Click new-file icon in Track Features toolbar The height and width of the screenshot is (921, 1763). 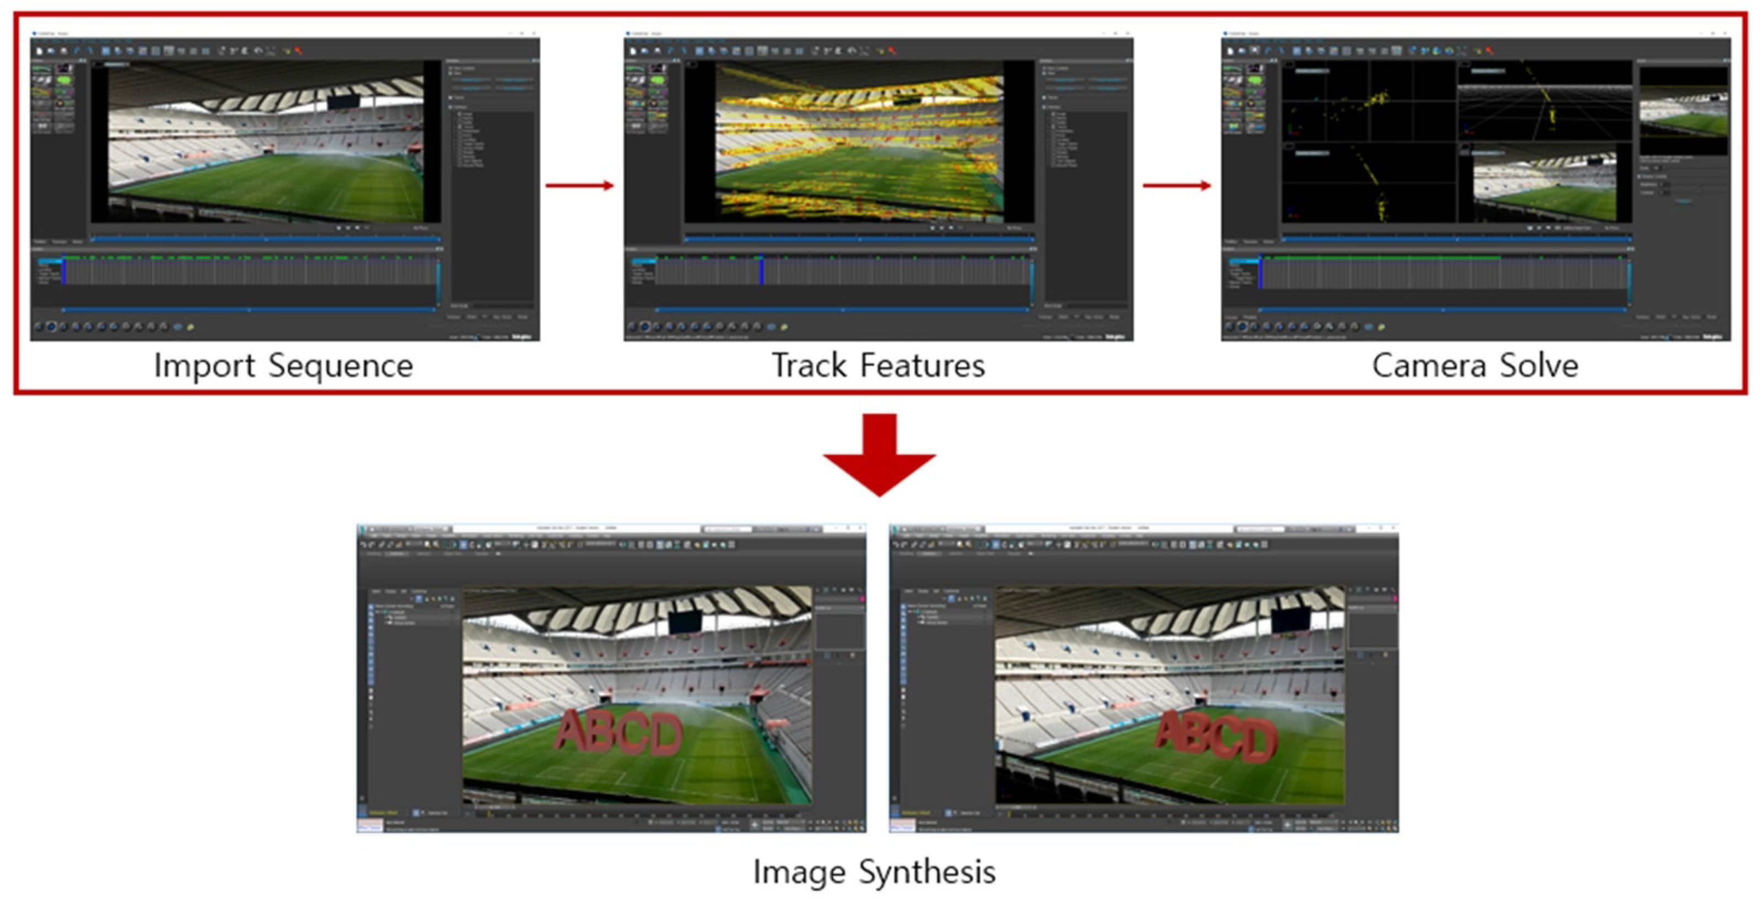click(x=632, y=51)
